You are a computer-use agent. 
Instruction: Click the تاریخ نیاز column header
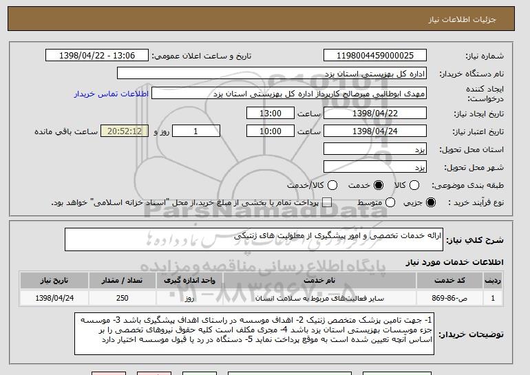(54, 281)
